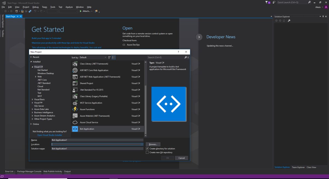Click the Developer News collapse arrow button

pos(199,37)
